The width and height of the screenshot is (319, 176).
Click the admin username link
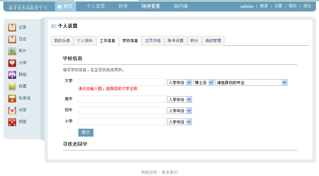(x=247, y=6)
